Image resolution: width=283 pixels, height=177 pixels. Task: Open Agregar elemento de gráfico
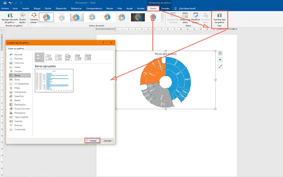point(10,18)
